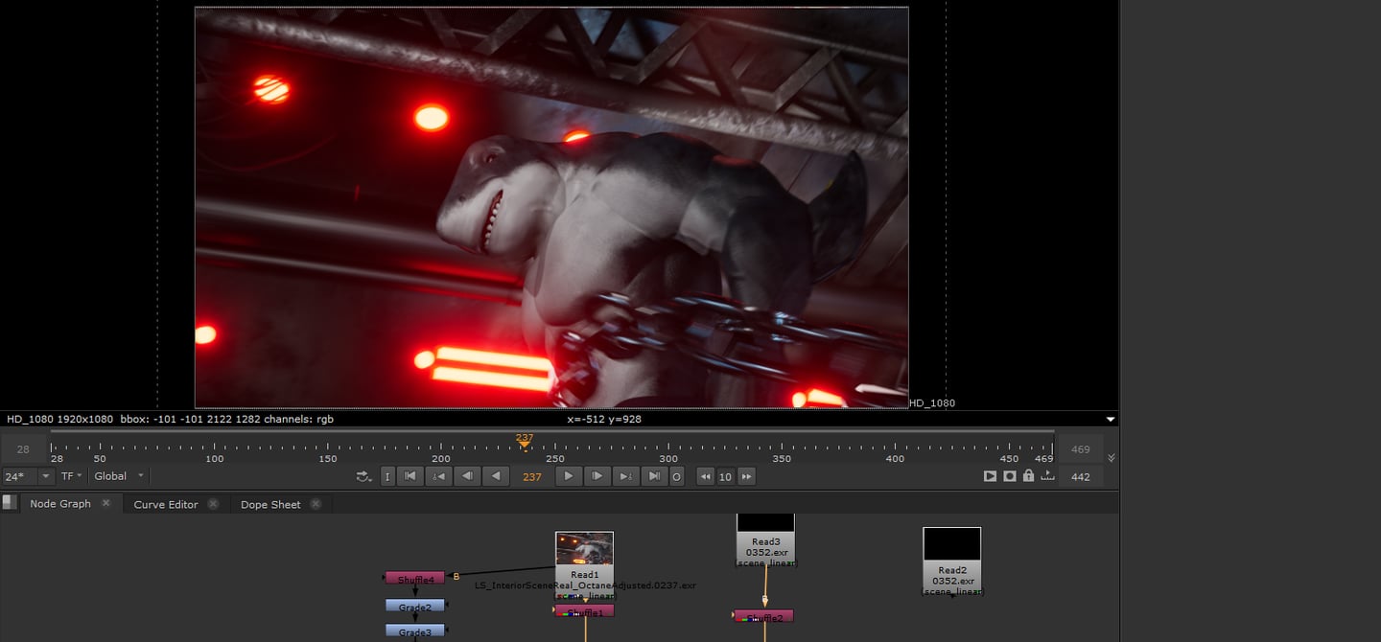This screenshot has height=642, width=1381.
Task: Jump to last frame button
Action: (654, 476)
